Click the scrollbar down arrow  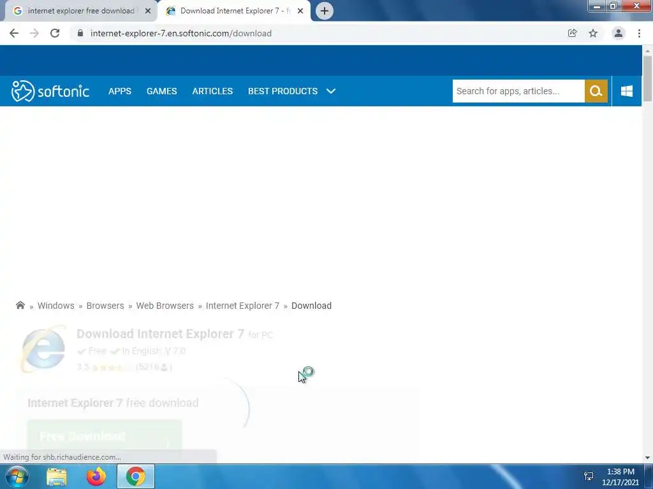[647, 458]
